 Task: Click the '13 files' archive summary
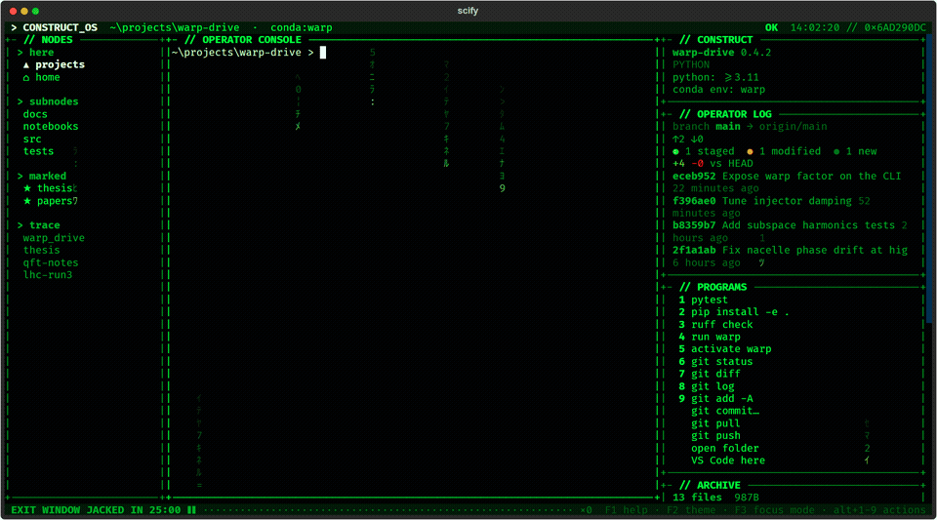click(697, 498)
